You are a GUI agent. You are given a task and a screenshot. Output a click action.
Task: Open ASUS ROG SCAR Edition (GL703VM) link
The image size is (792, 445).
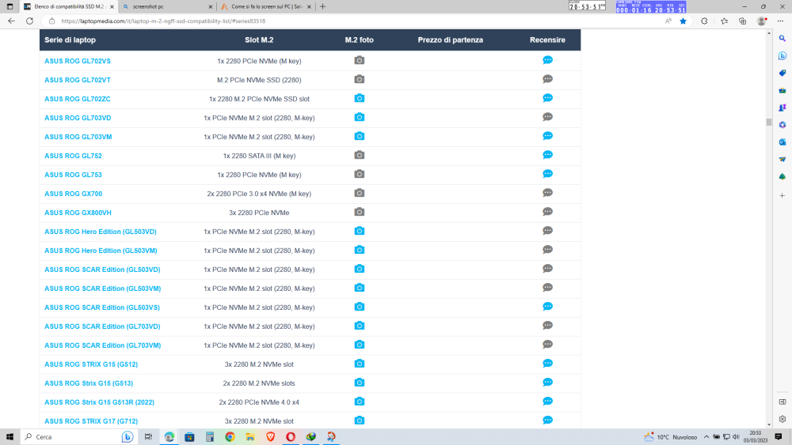click(x=102, y=345)
